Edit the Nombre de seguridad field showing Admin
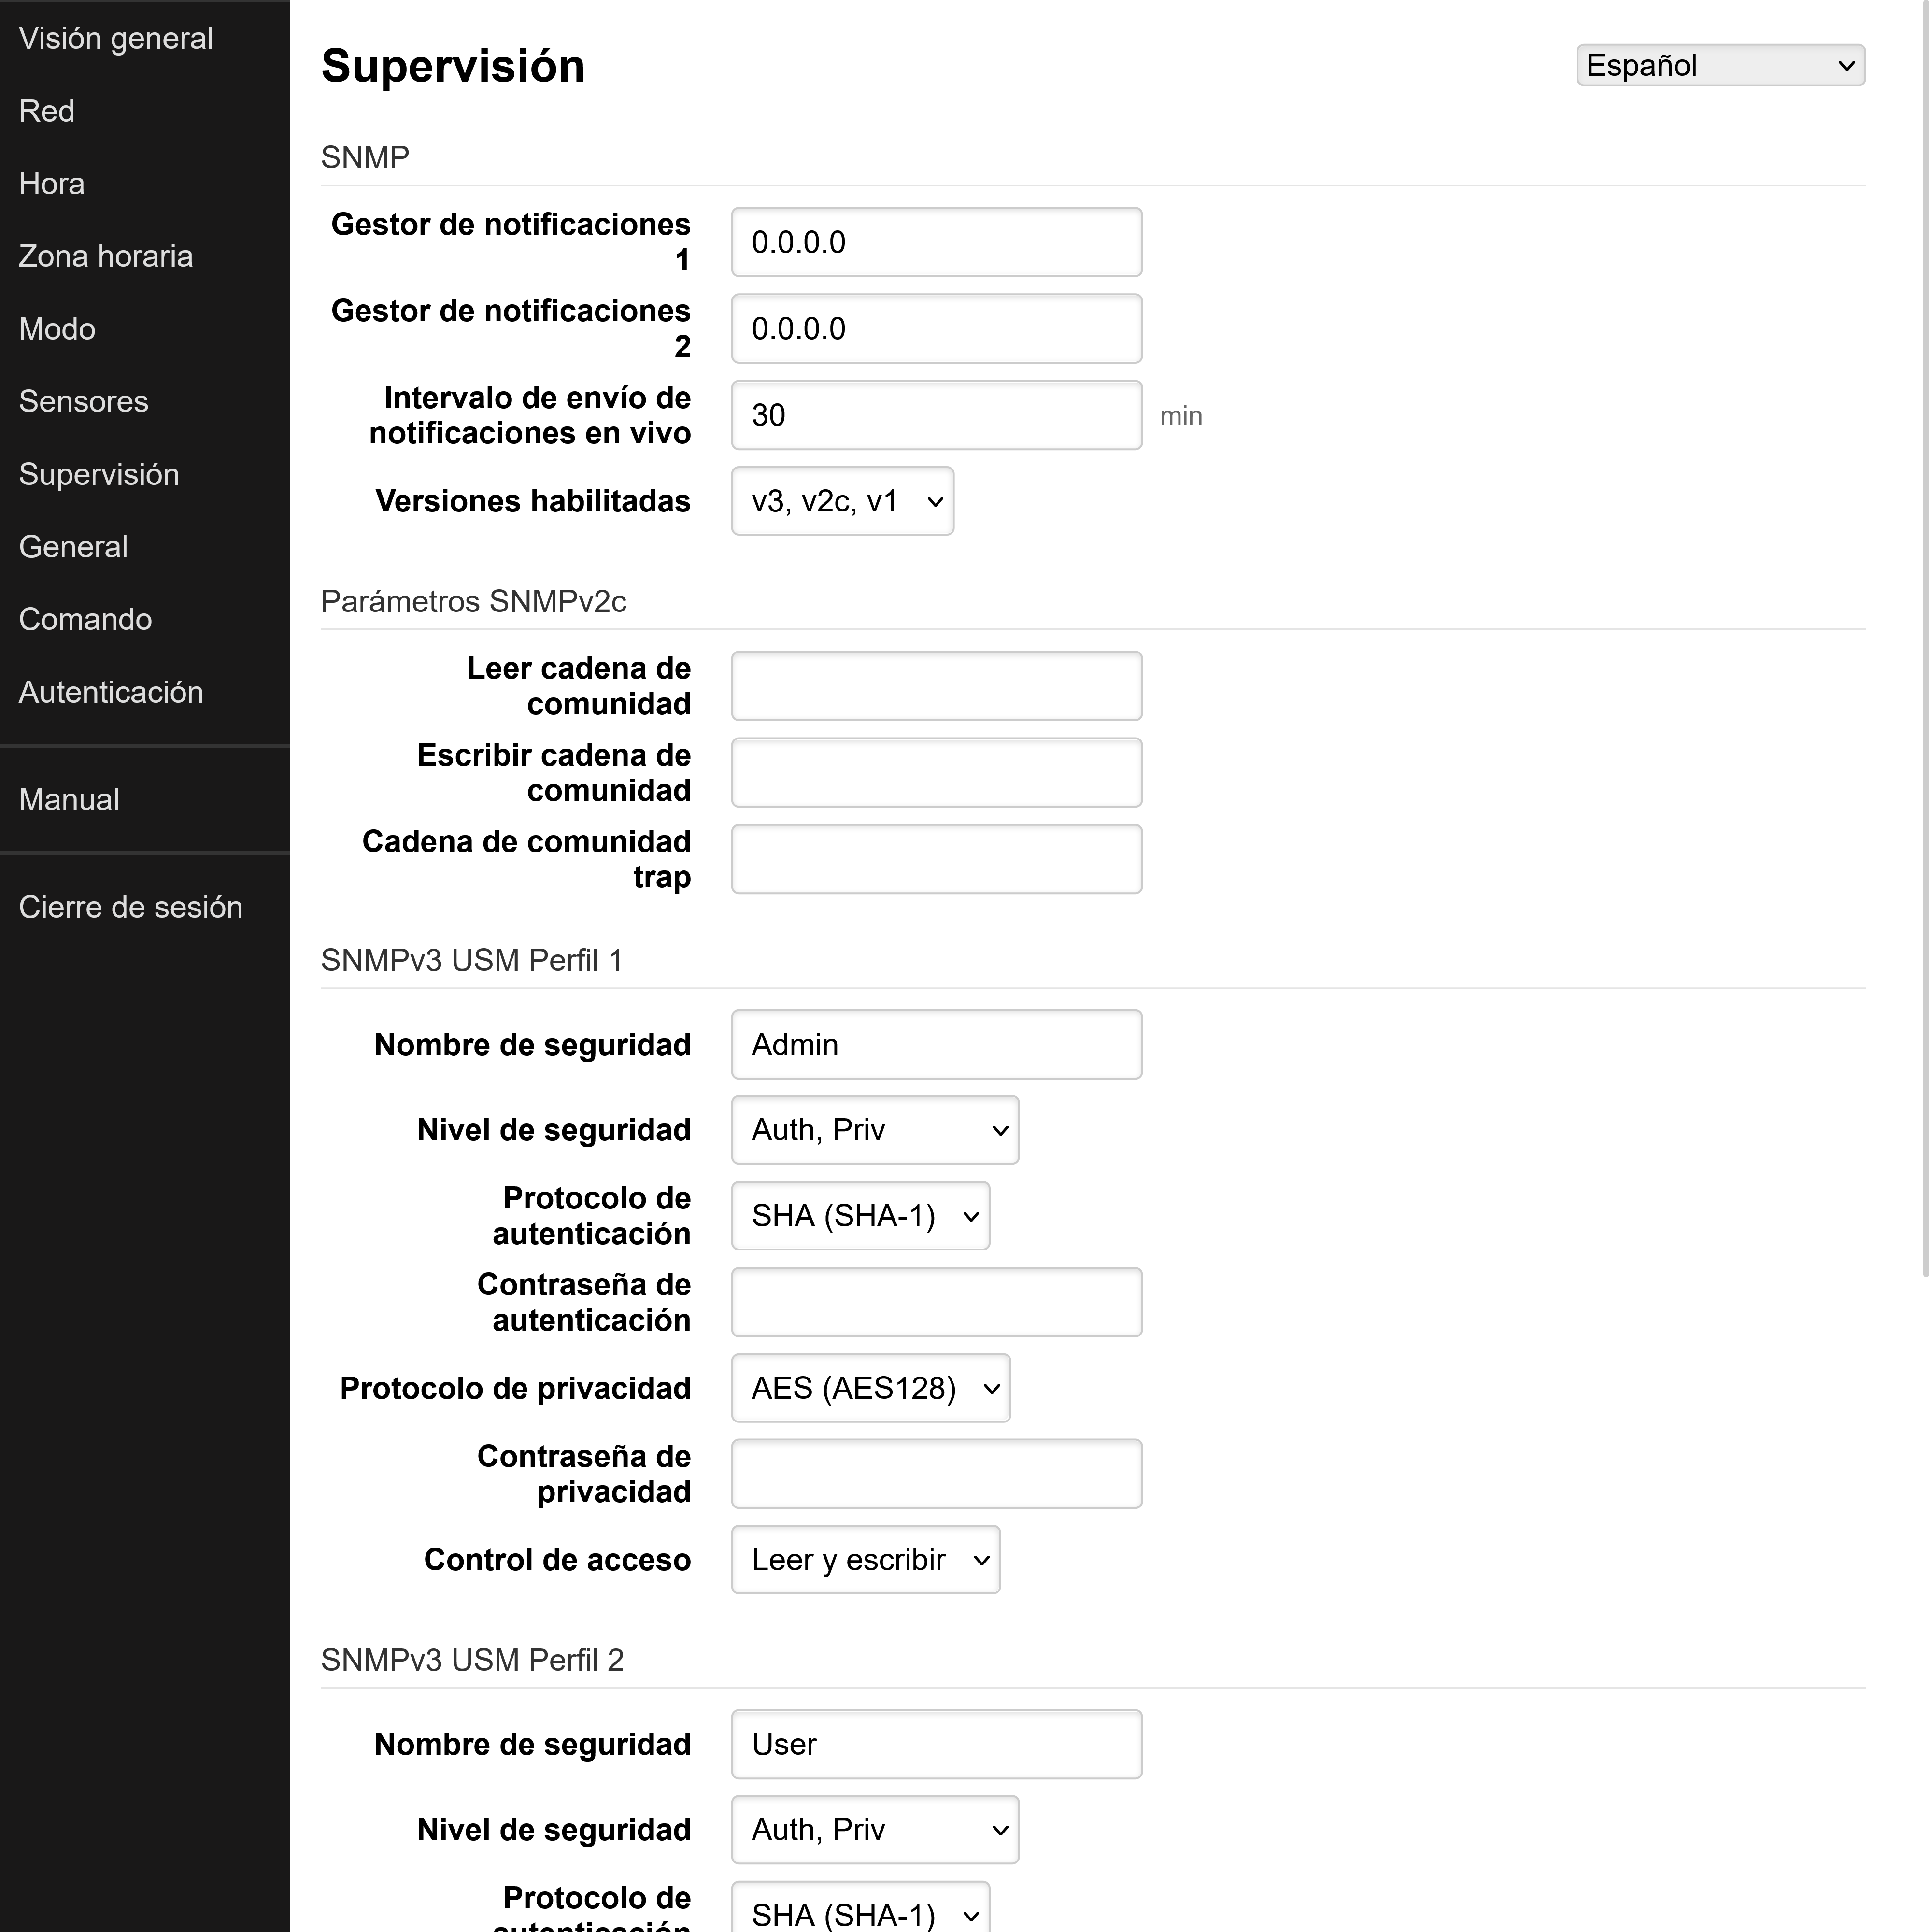 (935, 1044)
